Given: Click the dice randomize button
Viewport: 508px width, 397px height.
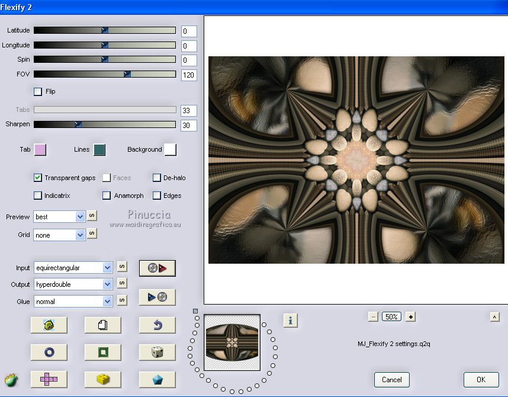Looking at the screenshot, I should click(157, 353).
